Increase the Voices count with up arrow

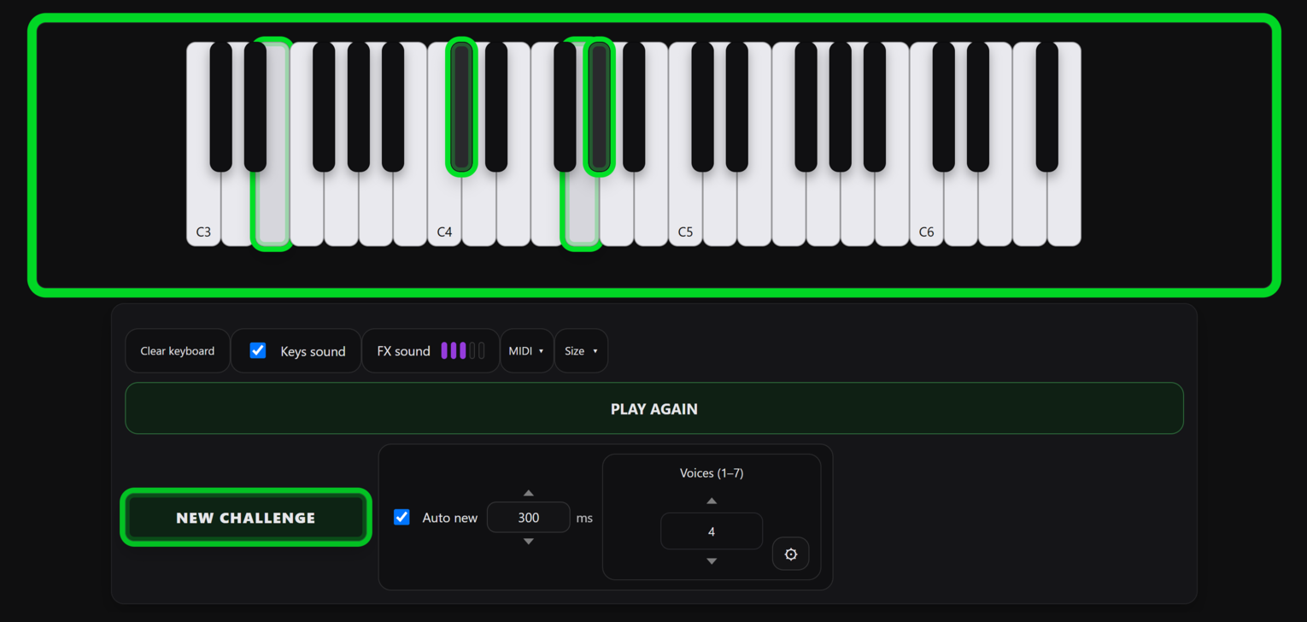(x=712, y=501)
